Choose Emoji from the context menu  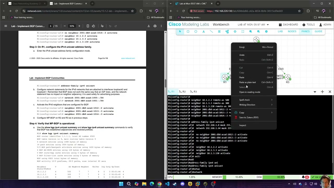tap(254, 47)
